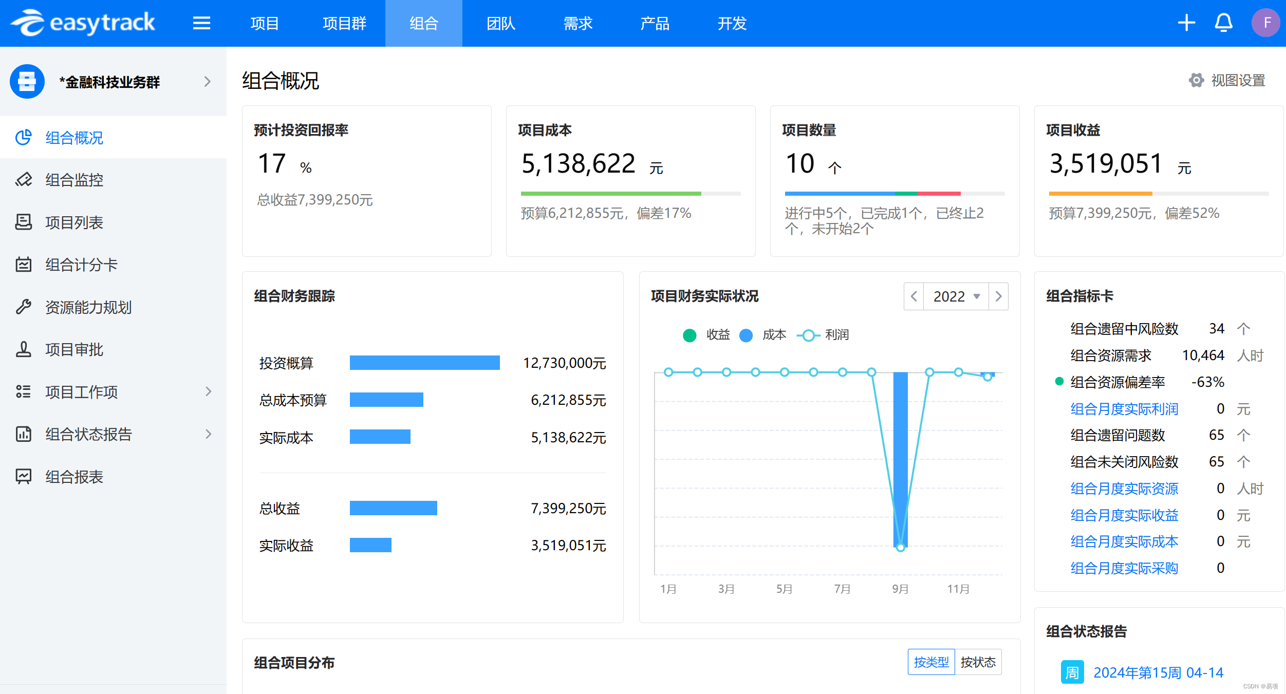Click the 实际成本 value 5,138,622元
This screenshot has width=1286, height=694.
click(x=568, y=437)
